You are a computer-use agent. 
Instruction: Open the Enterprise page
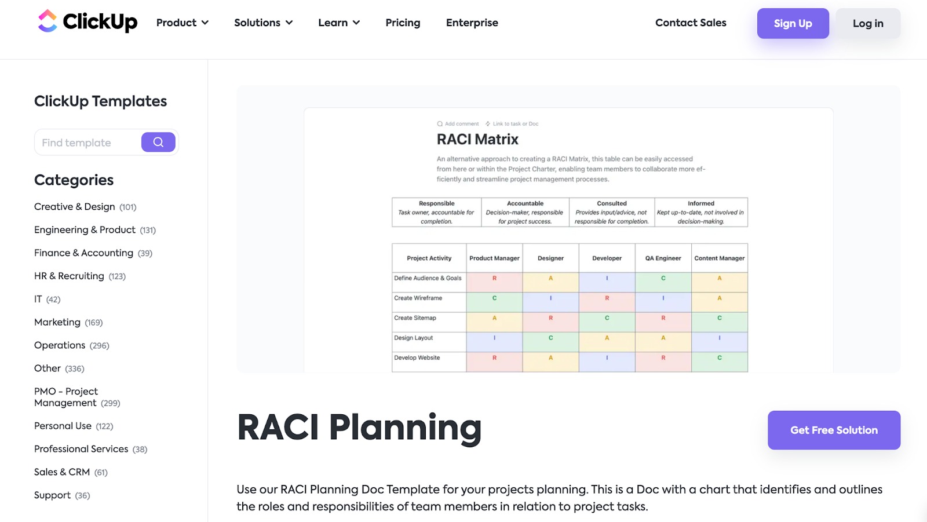(472, 23)
